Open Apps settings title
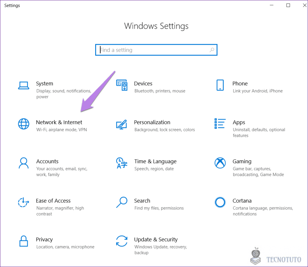The height and width of the screenshot is (267, 308). [x=239, y=122]
